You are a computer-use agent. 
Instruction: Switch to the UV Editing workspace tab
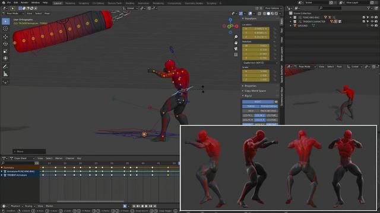click(x=98, y=3)
